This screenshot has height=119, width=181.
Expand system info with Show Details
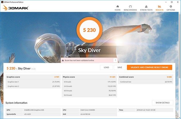click(x=163, y=103)
